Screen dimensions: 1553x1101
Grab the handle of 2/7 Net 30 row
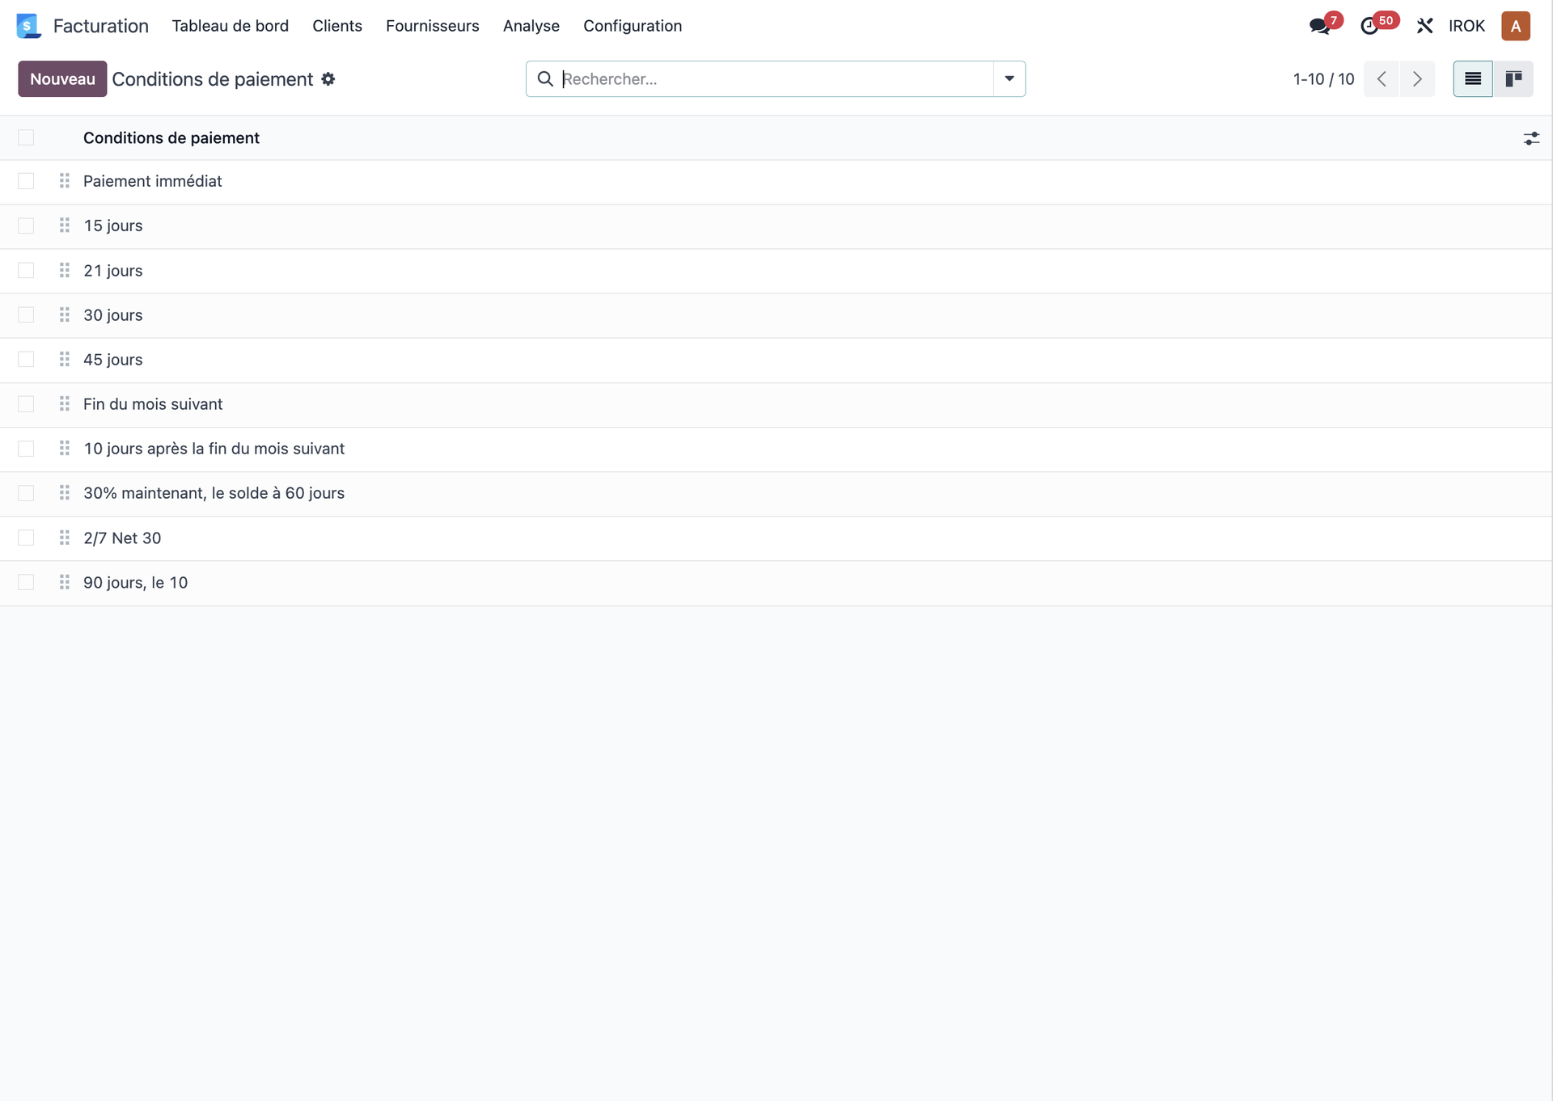(65, 538)
